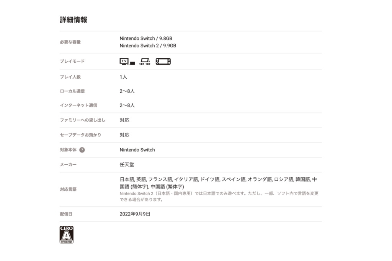
Task: Select the ローカル通信 value 2〜8人
Action: point(127,91)
